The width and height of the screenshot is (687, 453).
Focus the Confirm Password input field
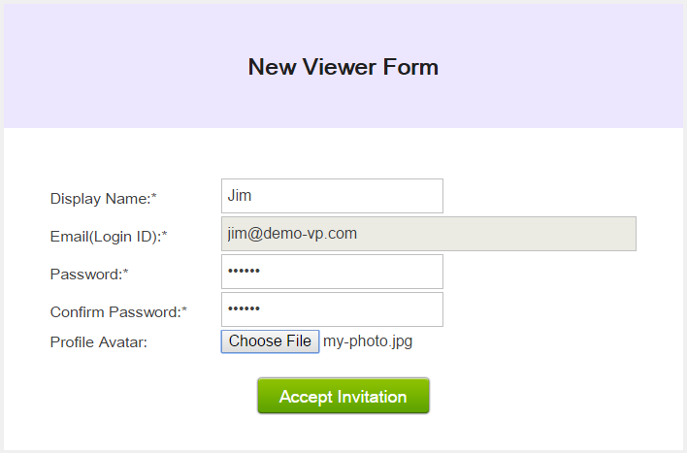332,309
